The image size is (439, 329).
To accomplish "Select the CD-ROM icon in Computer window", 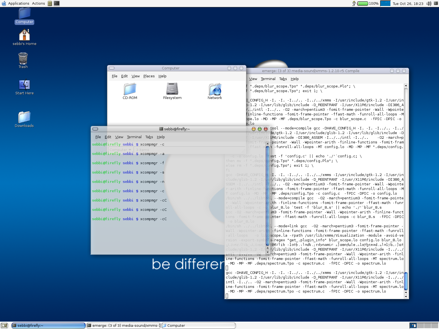I will coord(130,89).
